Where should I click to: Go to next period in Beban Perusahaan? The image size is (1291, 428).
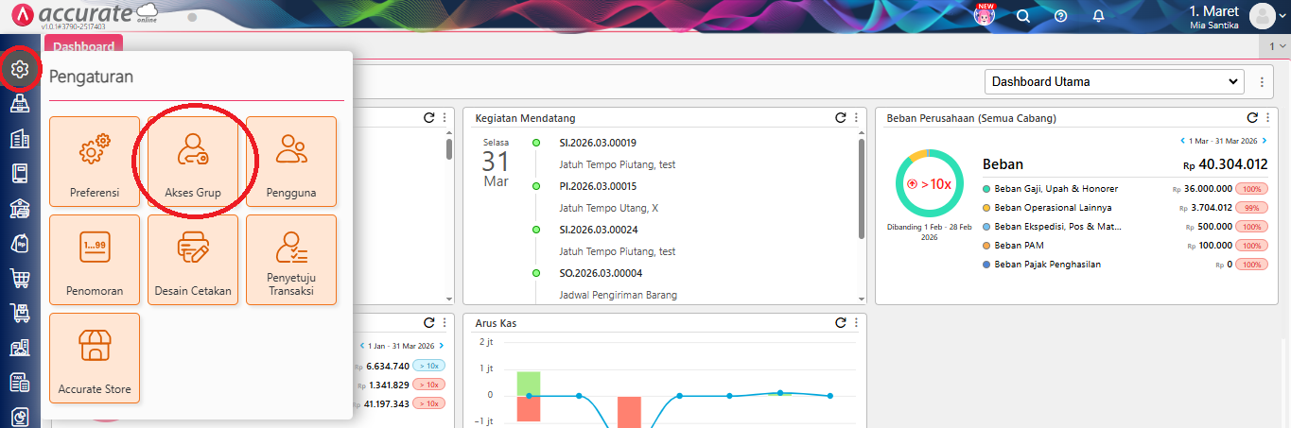coord(1264,141)
